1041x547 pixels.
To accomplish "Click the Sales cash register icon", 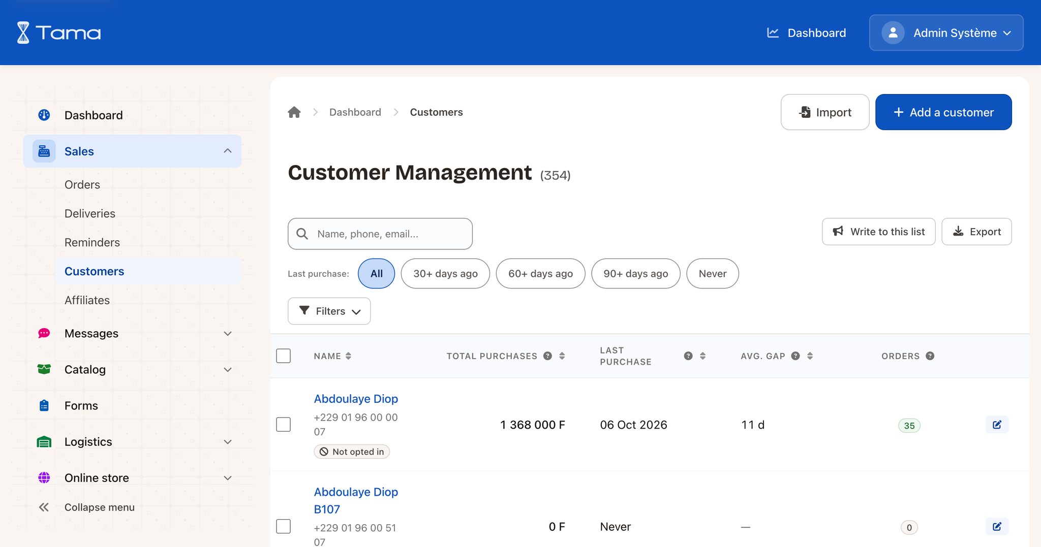I will pos(44,151).
